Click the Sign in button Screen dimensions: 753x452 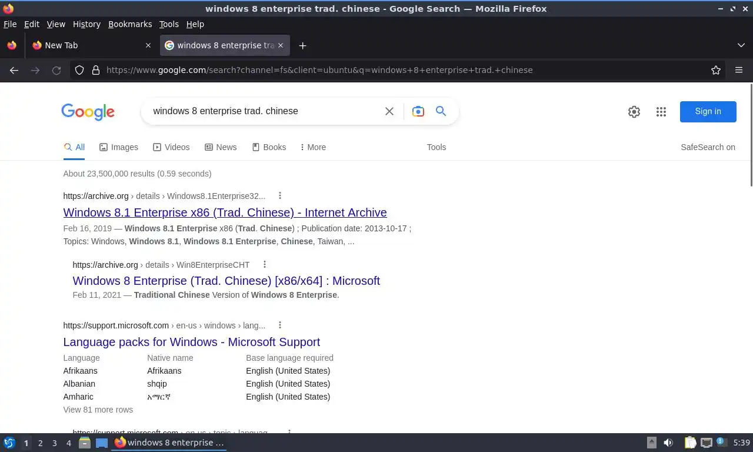click(708, 111)
